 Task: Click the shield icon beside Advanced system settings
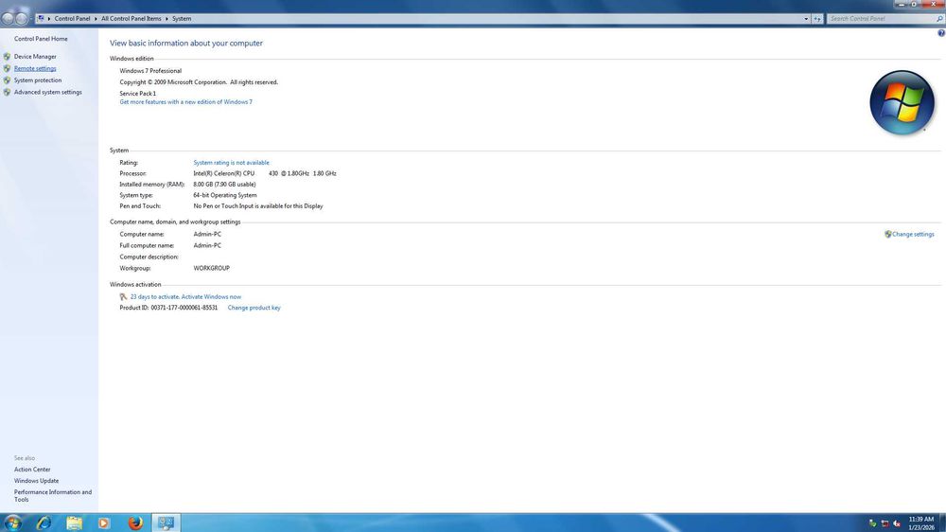(x=7, y=92)
